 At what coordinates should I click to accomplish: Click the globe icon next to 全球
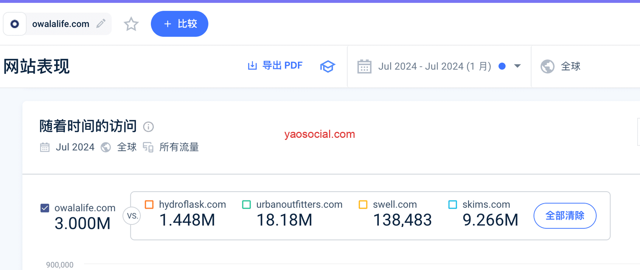tap(547, 66)
